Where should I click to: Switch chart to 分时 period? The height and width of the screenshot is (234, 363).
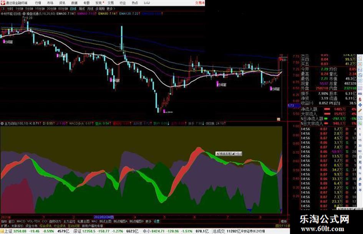[10, 9]
